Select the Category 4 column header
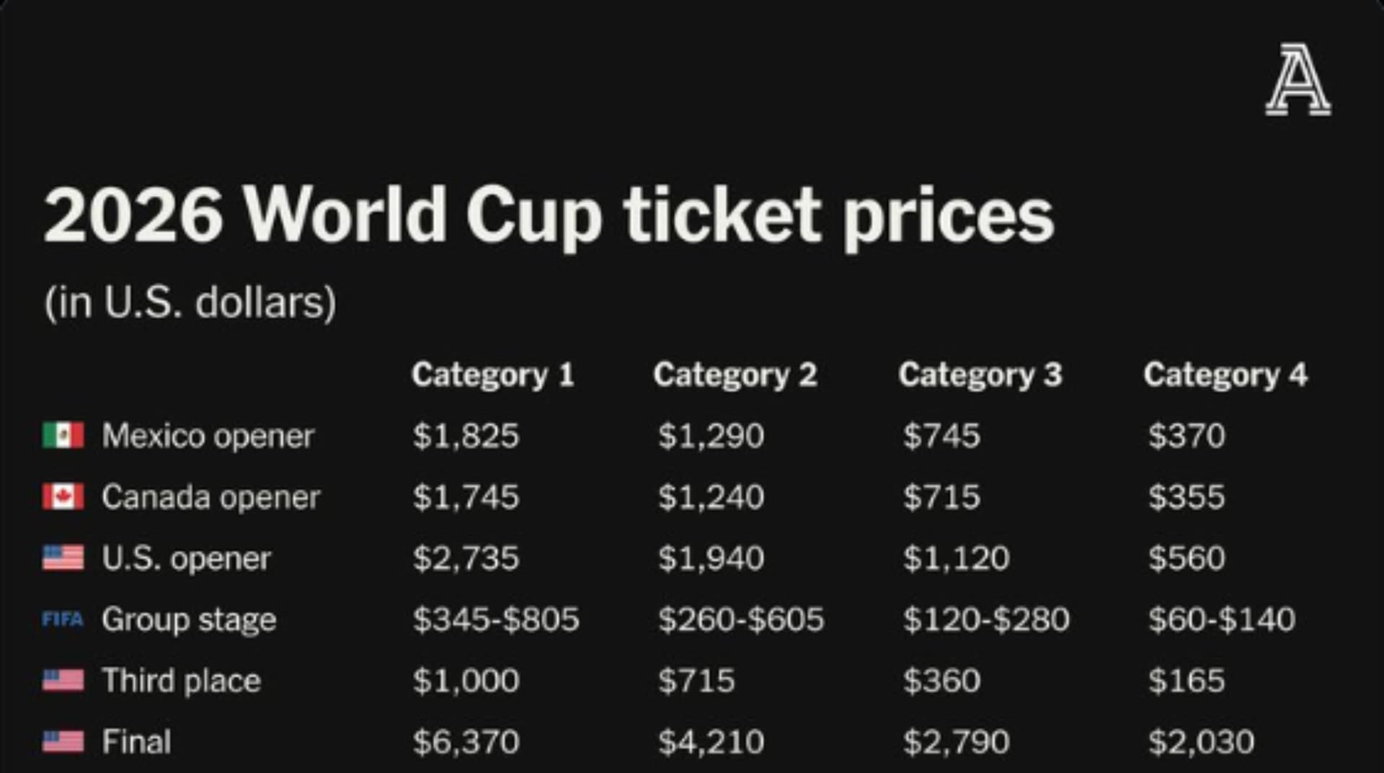The width and height of the screenshot is (1384, 773). 1225,375
